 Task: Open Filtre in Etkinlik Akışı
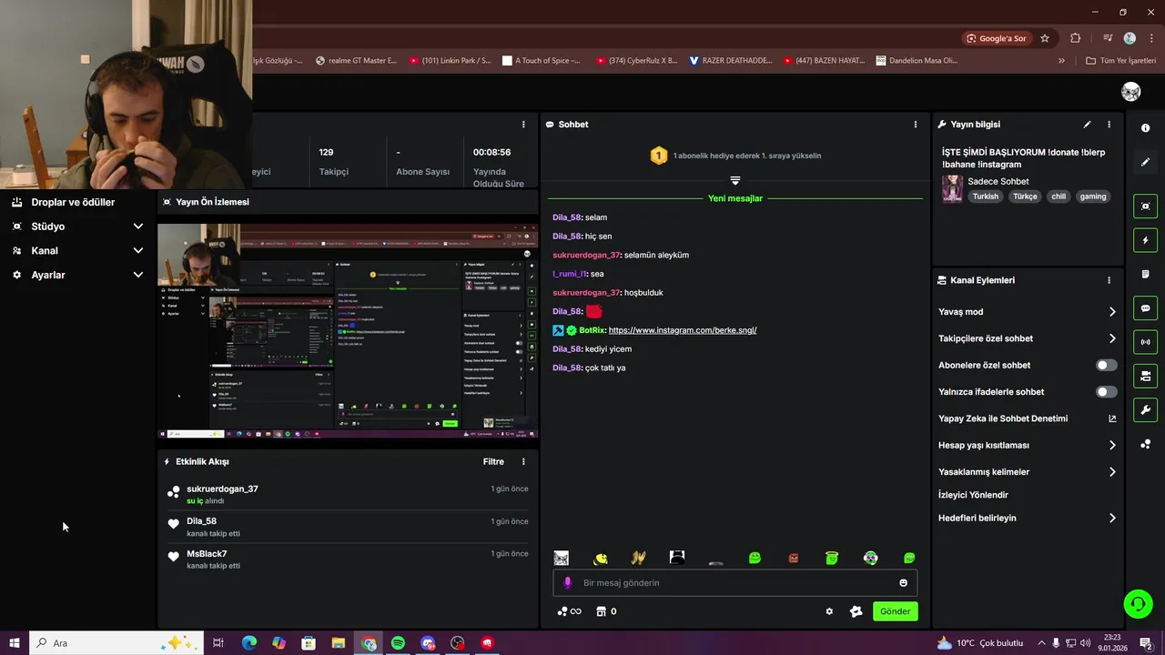493,461
